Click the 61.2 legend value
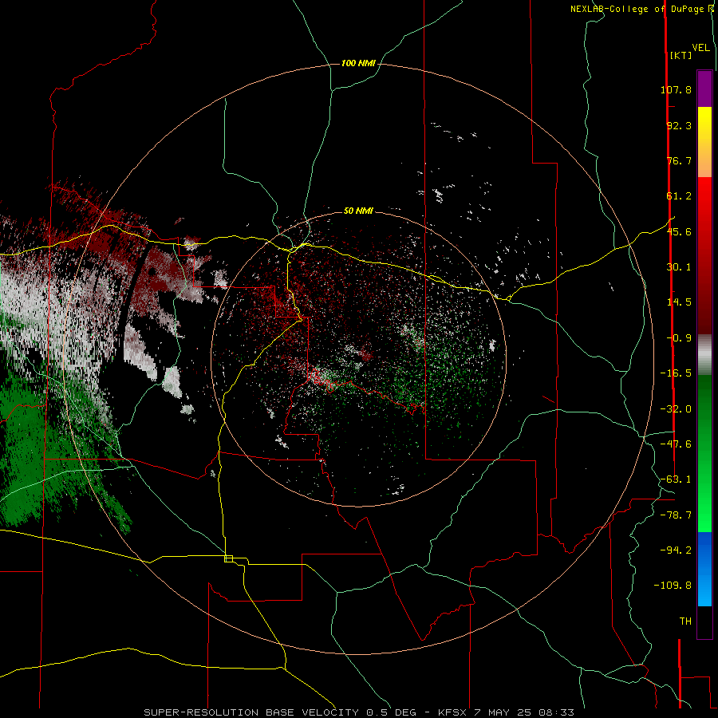The width and height of the screenshot is (718, 718). point(679,196)
